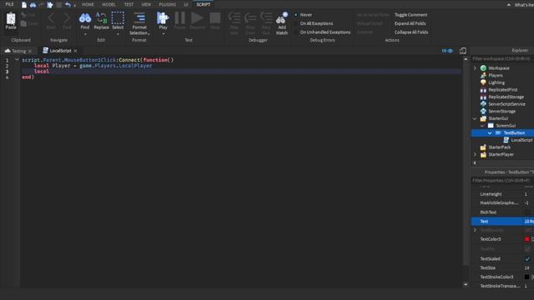Select the ScreenGui item in Explorer
The image size is (534, 300).
tap(506, 126)
